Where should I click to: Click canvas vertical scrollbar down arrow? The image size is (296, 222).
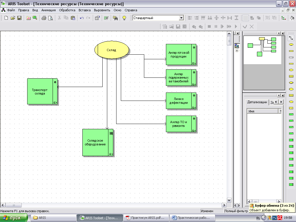point(229,200)
